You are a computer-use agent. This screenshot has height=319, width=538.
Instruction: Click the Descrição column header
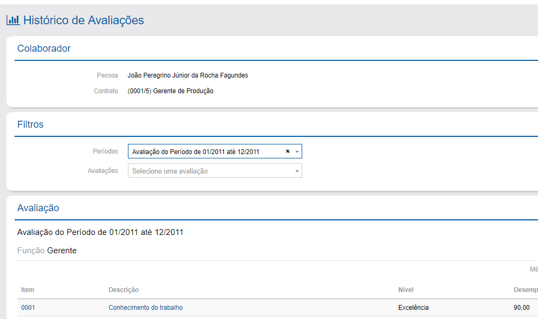[124, 290]
